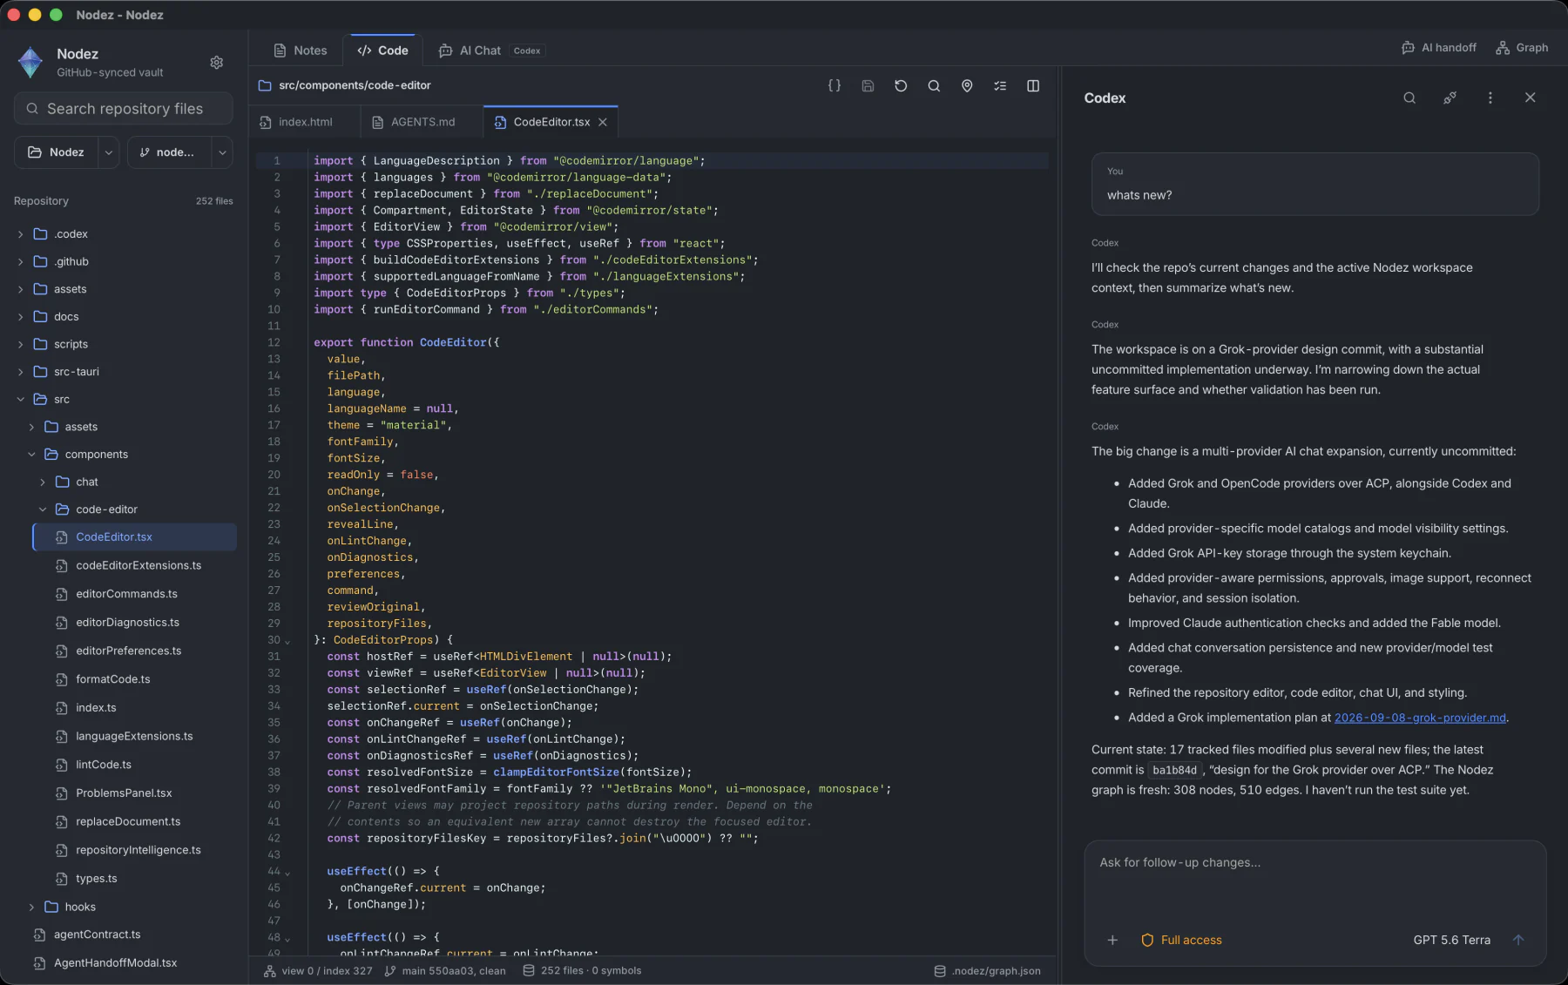Expand the .codex folder
1568x985 pixels.
click(20, 234)
